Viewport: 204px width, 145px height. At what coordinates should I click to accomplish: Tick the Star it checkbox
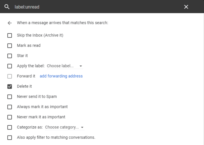tap(10, 56)
